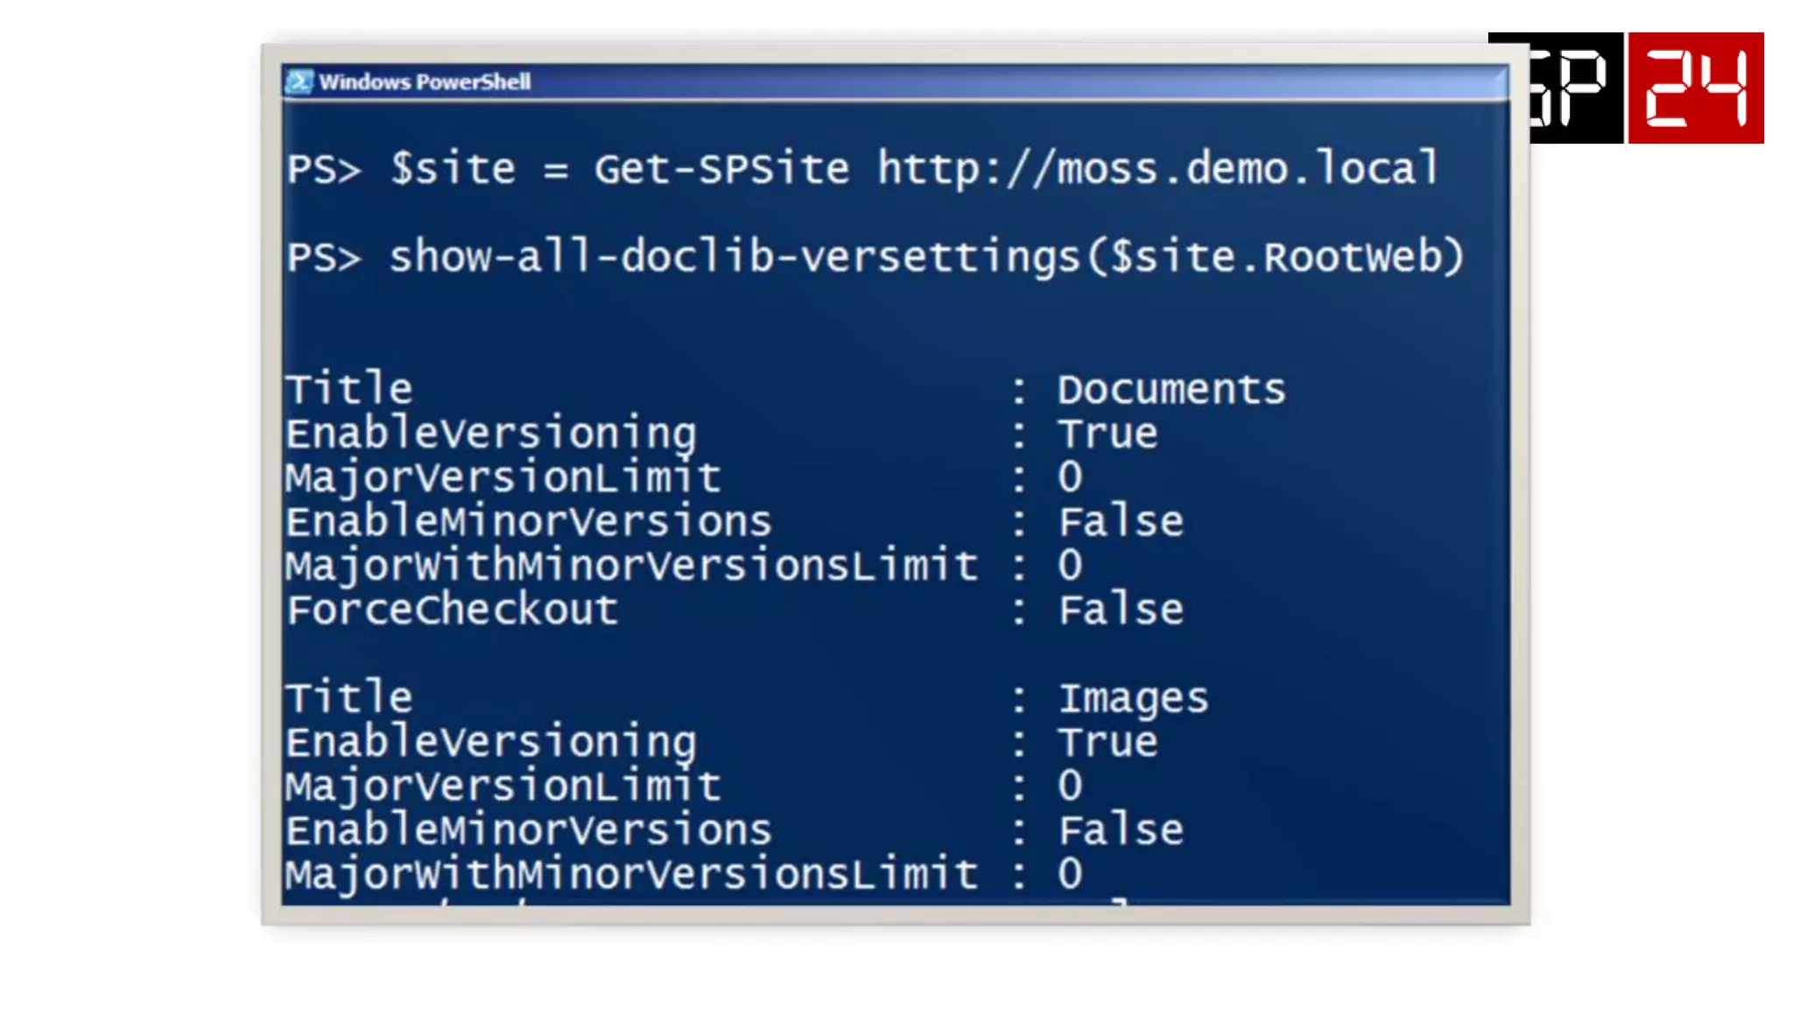Click the Windows PowerShell title bar text
Image resolution: width=1793 pixels, height=1009 pixels.
425,81
